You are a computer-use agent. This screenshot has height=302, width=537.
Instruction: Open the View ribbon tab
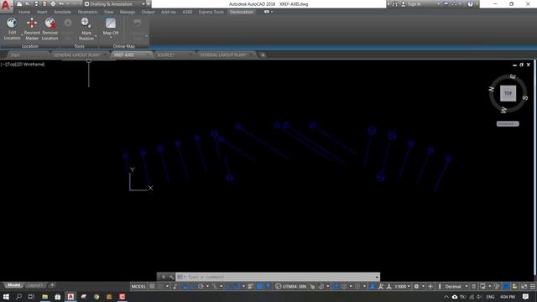pos(108,12)
